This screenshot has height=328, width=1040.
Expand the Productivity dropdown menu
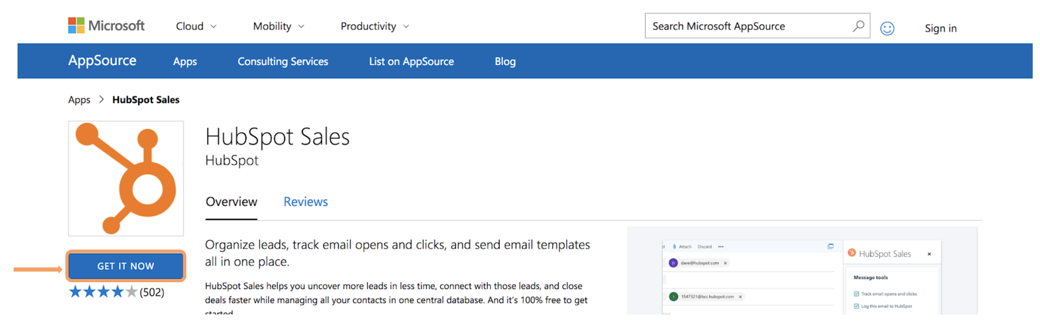point(375,26)
